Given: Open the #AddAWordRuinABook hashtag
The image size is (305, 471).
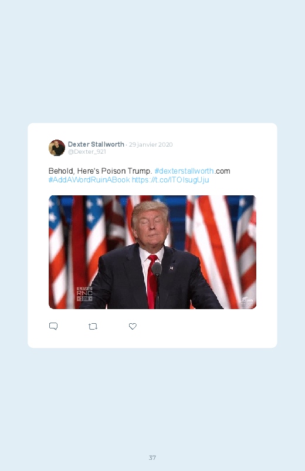Looking at the screenshot, I should (89, 180).
